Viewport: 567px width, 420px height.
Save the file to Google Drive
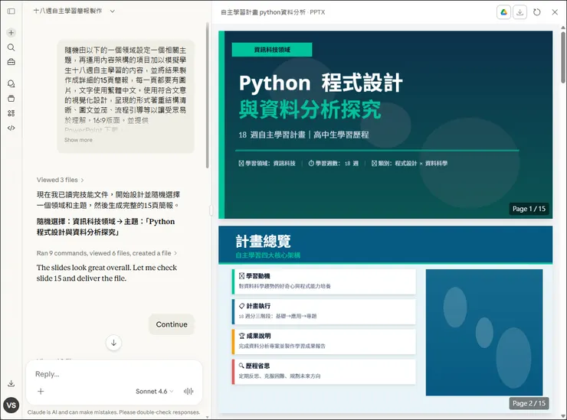[x=503, y=12]
